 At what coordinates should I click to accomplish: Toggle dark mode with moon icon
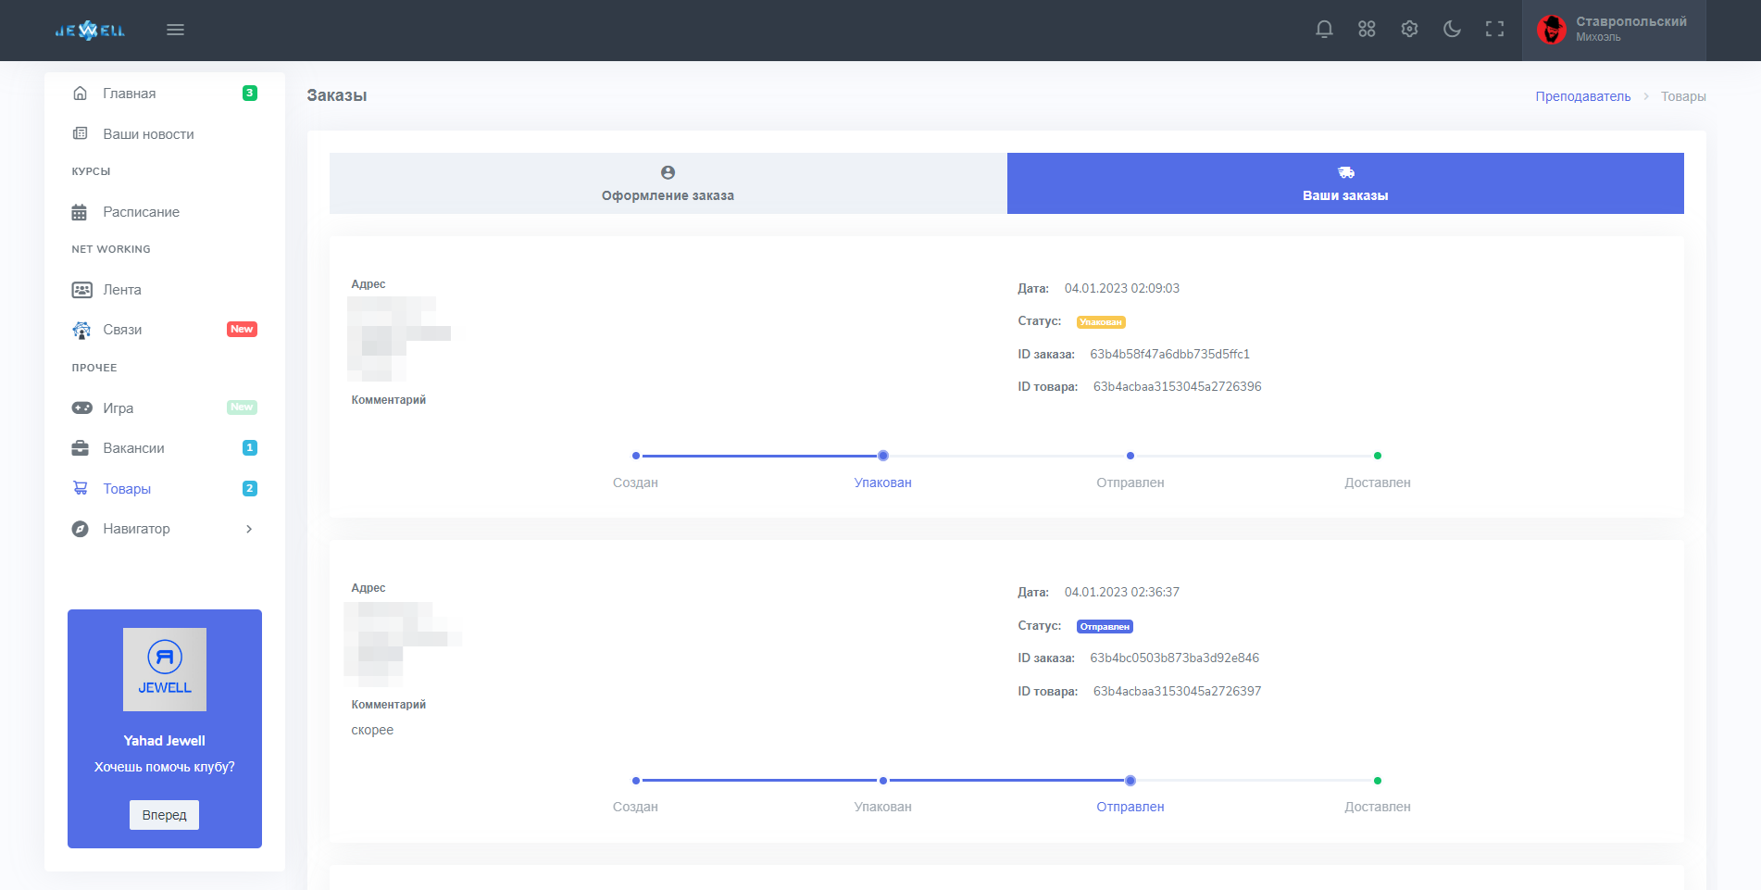pos(1452,30)
